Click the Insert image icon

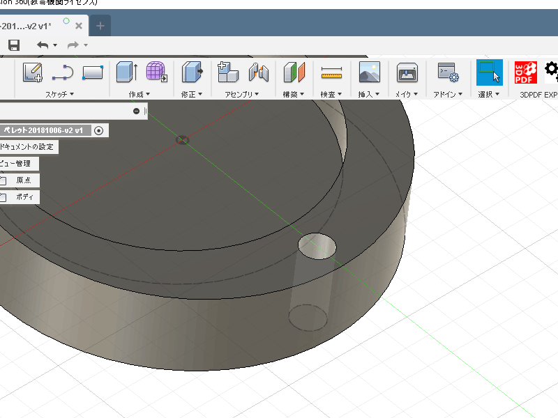click(x=370, y=72)
